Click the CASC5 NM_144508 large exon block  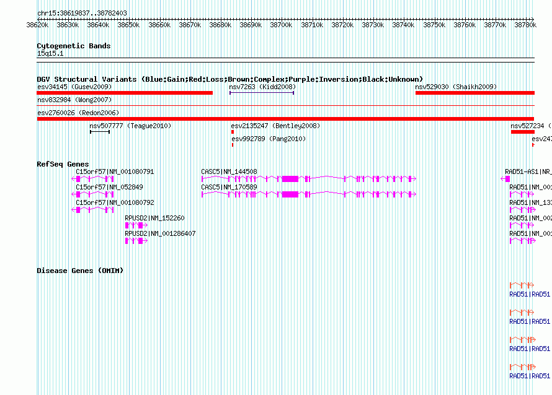[290, 179]
